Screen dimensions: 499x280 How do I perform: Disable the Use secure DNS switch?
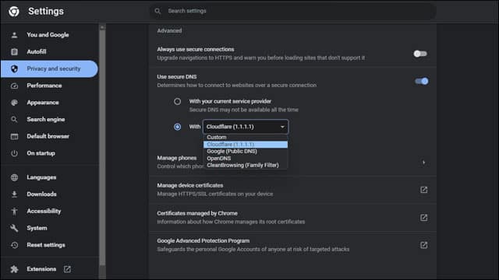421,81
